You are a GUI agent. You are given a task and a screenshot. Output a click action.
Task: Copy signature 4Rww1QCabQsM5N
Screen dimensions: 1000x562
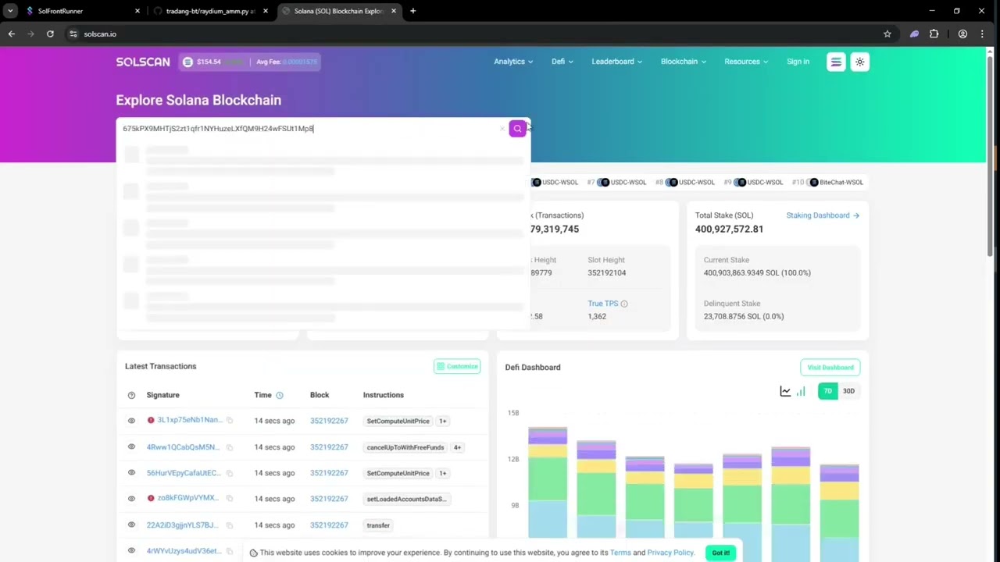(x=230, y=447)
